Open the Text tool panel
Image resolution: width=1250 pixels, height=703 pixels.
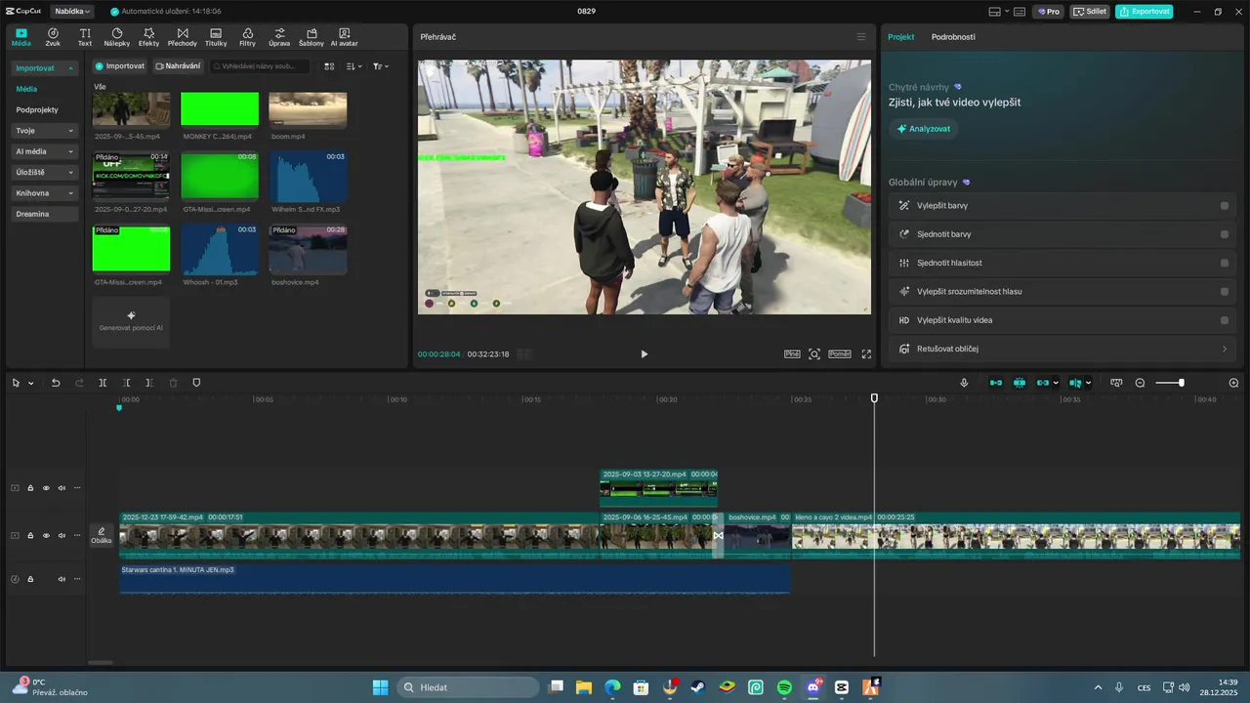pos(85,37)
